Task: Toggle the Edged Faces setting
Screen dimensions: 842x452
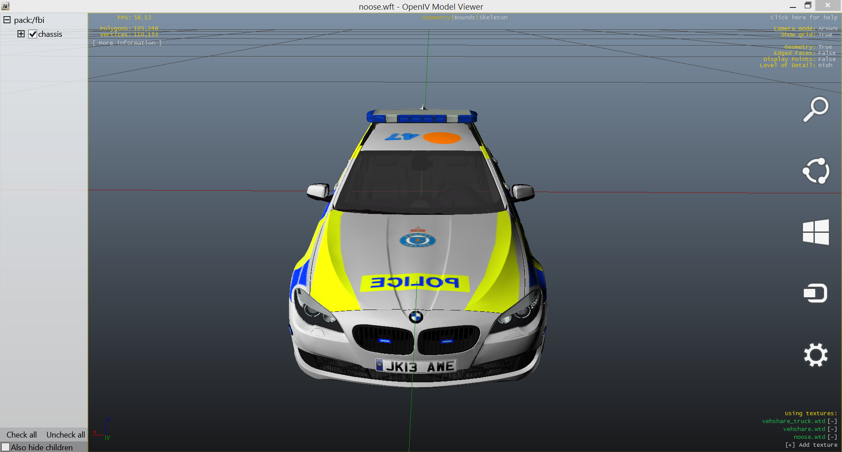Action: pos(805,53)
